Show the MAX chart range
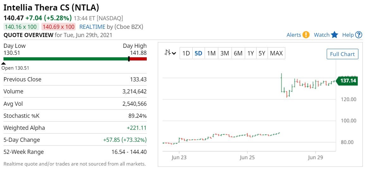Image resolution: width=365 pixels, height=170 pixels. [x=276, y=53]
